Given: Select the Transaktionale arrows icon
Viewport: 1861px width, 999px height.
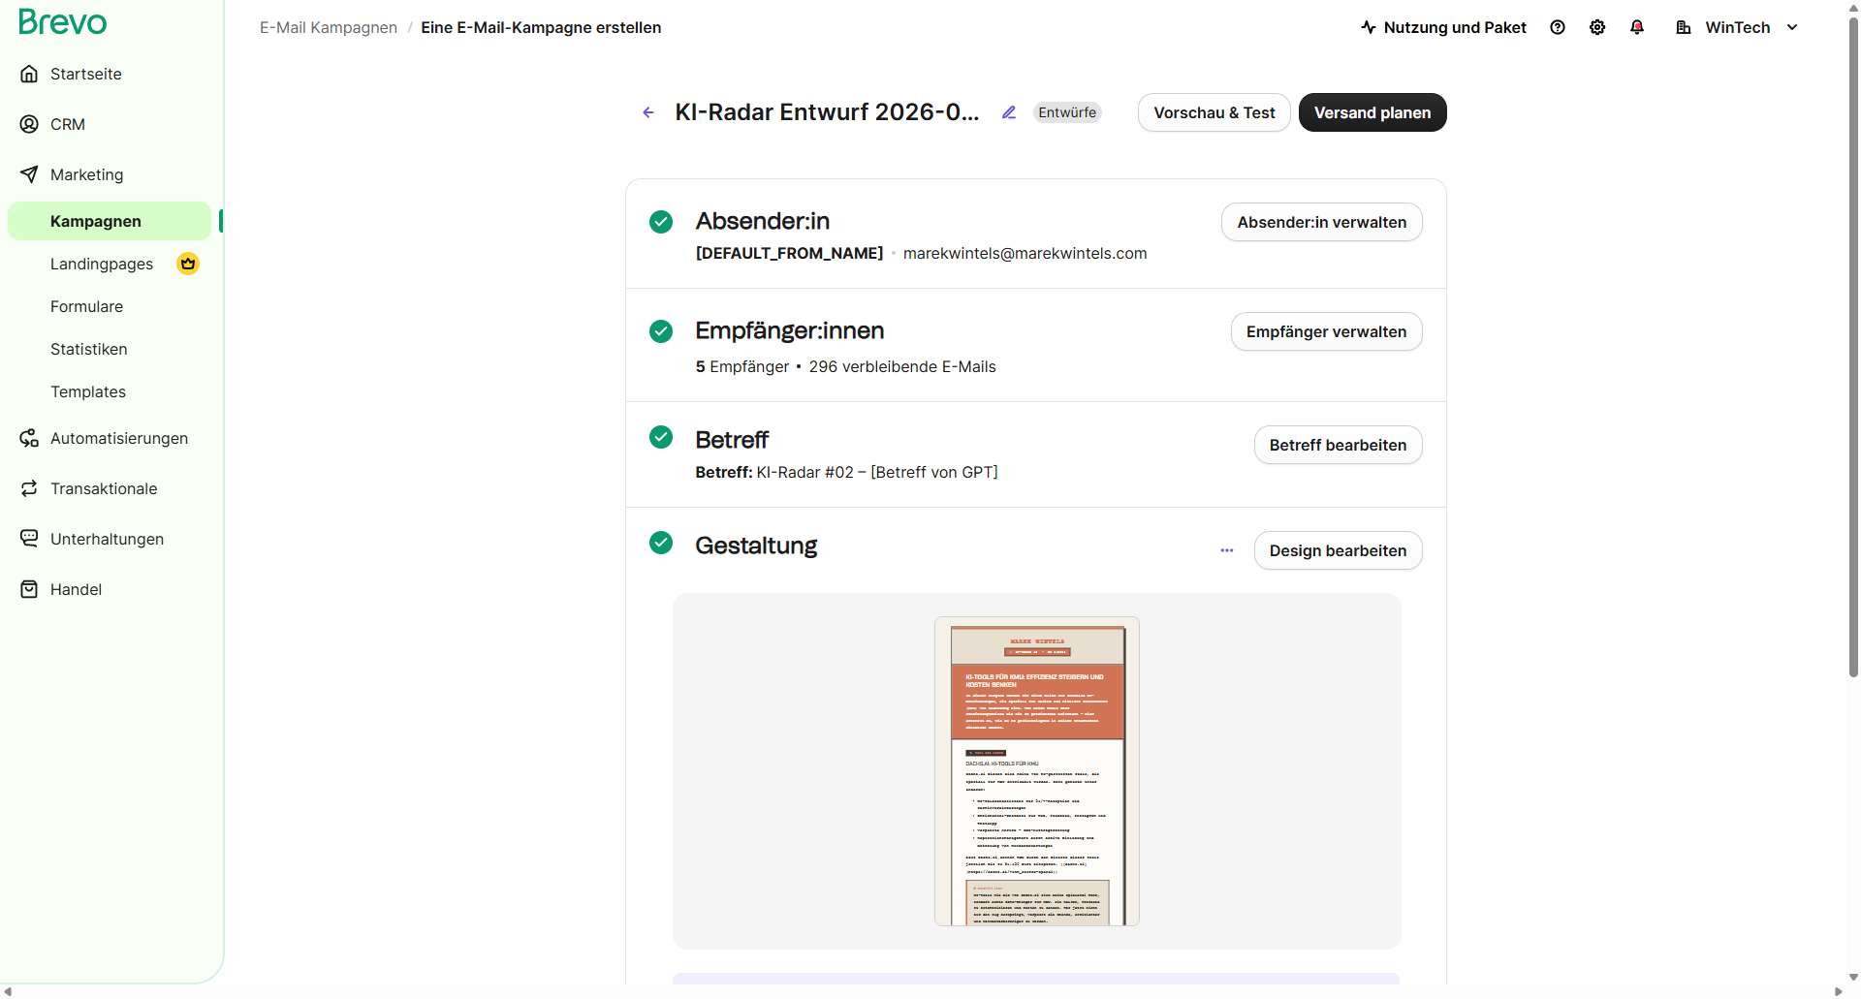Looking at the screenshot, I should click(29, 488).
